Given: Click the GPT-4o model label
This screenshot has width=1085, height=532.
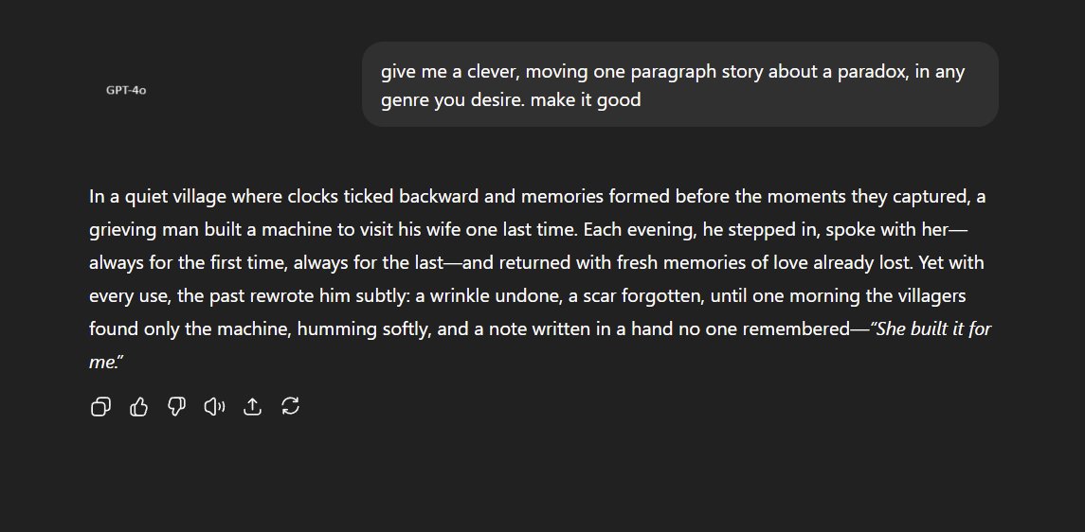Looking at the screenshot, I should click(x=126, y=91).
